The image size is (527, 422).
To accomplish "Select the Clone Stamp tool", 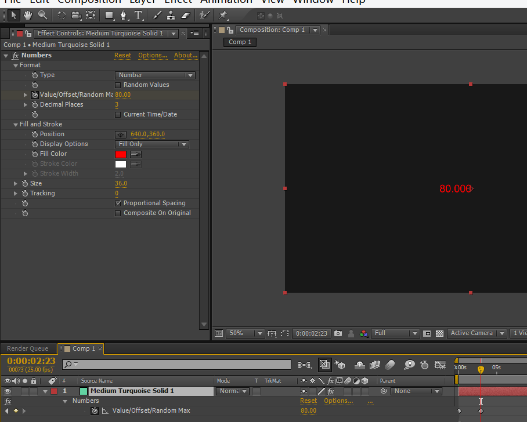I will tap(171, 15).
